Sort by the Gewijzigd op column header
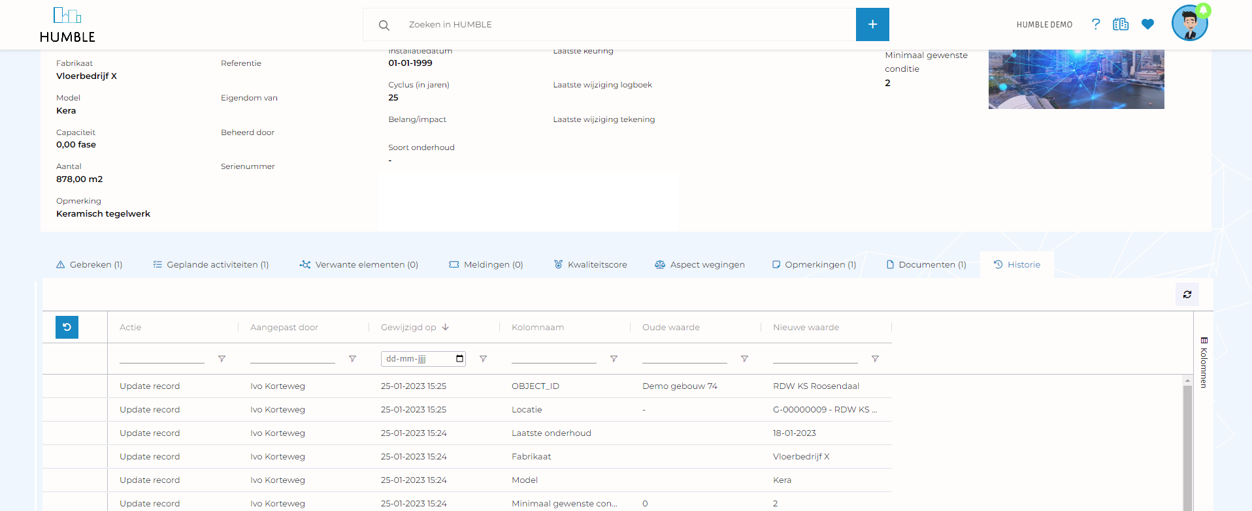1252x511 pixels. tap(408, 327)
